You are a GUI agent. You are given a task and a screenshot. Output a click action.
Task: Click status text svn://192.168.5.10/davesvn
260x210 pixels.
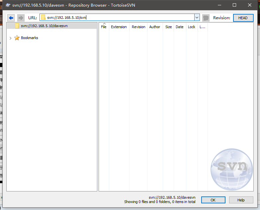point(172,197)
